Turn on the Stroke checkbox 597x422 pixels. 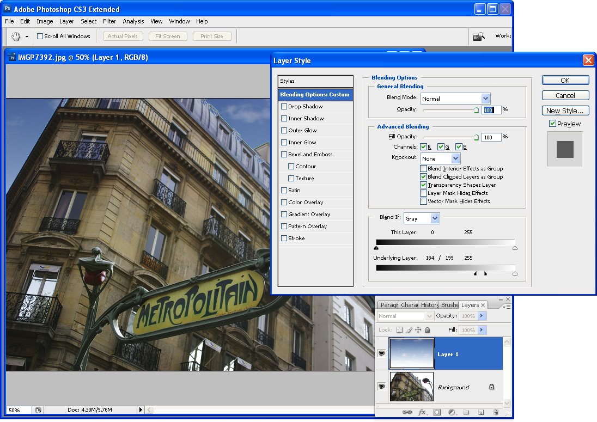(x=284, y=238)
